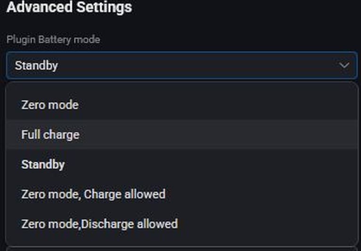Click the highlighted Full charge row
This screenshot has width=361, height=251.
(181, 135)
